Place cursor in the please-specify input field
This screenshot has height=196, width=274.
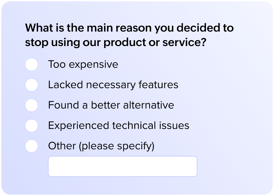tap(123, 166)
